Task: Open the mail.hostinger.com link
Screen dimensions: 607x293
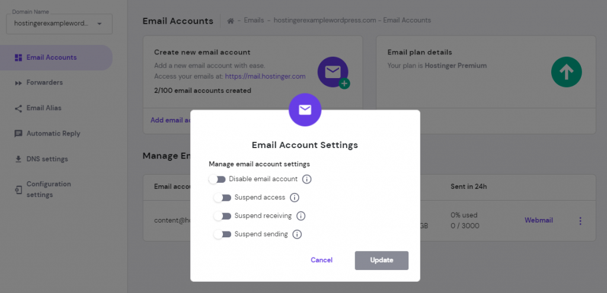Action: point(265,76)
